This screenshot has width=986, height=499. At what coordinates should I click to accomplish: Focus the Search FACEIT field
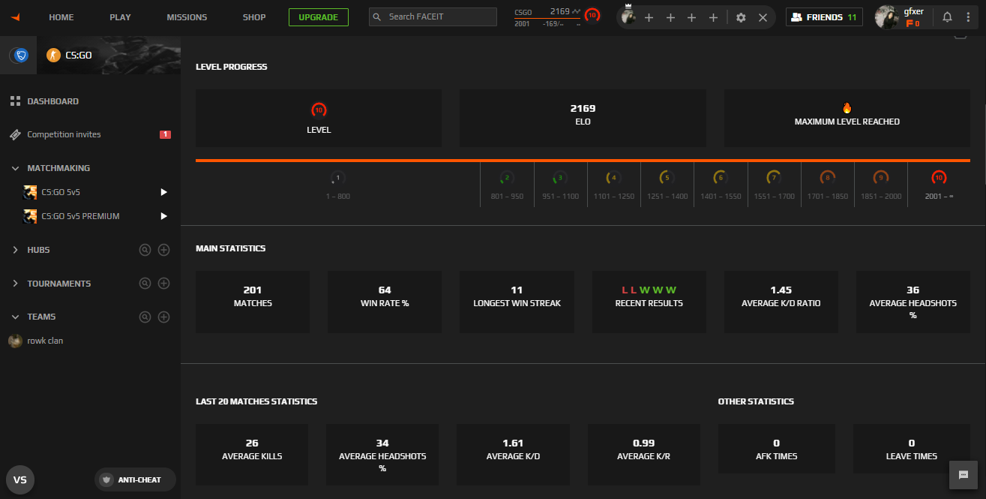point(433,17)
